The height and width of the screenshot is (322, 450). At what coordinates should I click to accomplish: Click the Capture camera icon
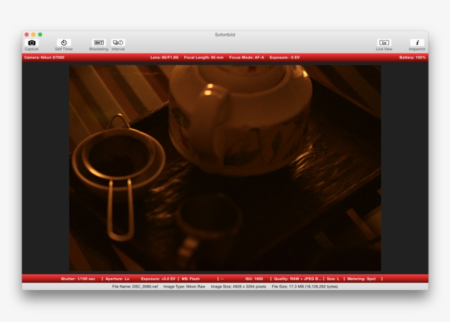(32, 44)
